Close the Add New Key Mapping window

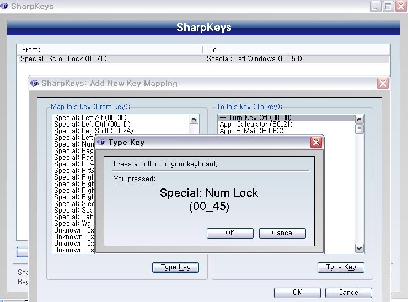coord(383,84)
